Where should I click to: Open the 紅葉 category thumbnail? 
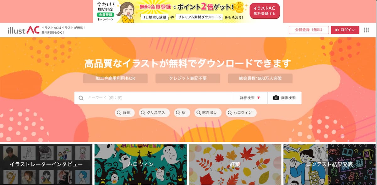[235, 164]
